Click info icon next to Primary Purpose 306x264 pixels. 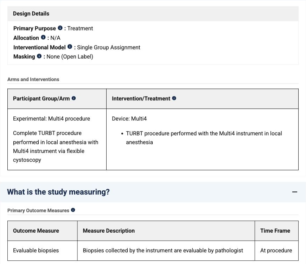pos(60,28)
